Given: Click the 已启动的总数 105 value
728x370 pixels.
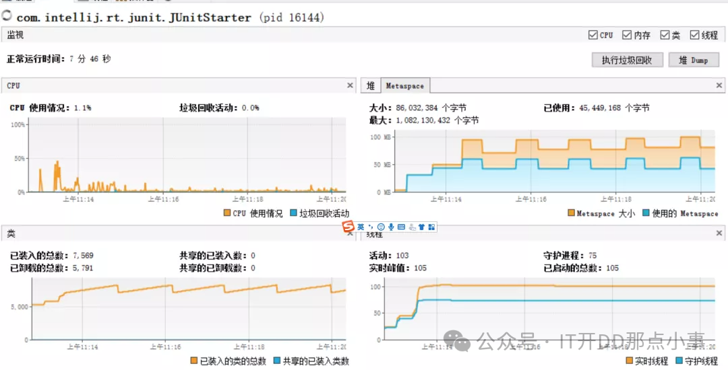Looking at the screenshot, I should click(581, 268).
